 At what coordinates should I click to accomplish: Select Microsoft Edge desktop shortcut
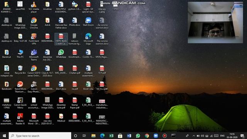pyautogui.click(x=88, y=39)
